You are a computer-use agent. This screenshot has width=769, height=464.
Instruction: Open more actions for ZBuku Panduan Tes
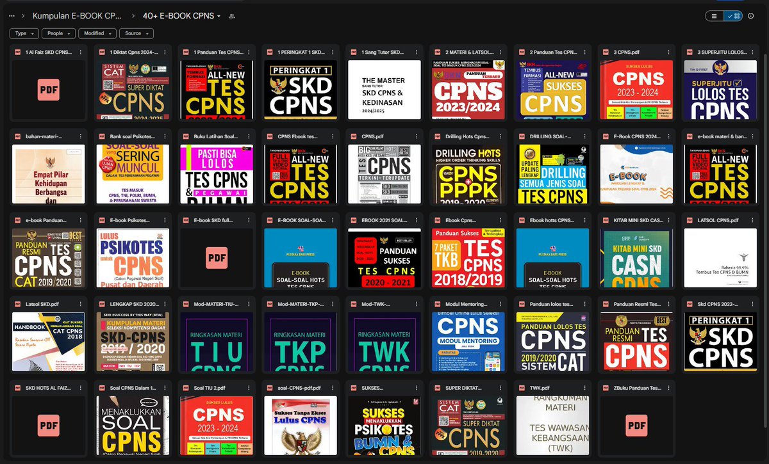tap(668, 388)
